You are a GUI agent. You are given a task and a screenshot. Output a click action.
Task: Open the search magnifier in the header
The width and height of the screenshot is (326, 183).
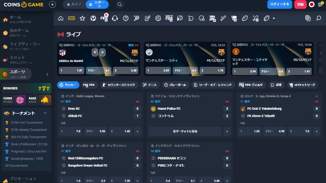120,4
